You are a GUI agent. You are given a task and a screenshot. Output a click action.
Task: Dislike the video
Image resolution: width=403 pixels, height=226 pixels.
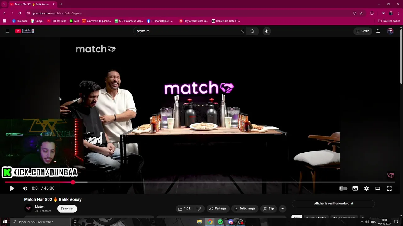(199, 208)
